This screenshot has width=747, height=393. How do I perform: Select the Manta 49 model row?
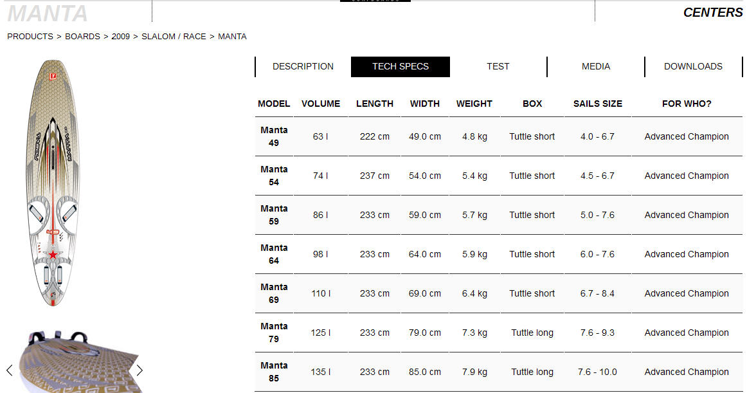[498, 136]
